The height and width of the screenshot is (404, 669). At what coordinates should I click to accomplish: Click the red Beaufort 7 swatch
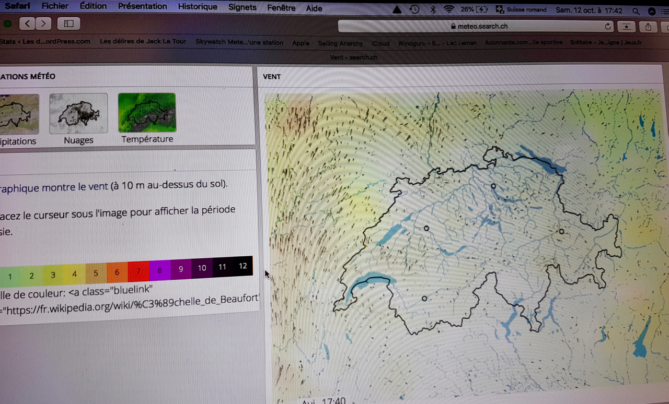pos(139,271)
